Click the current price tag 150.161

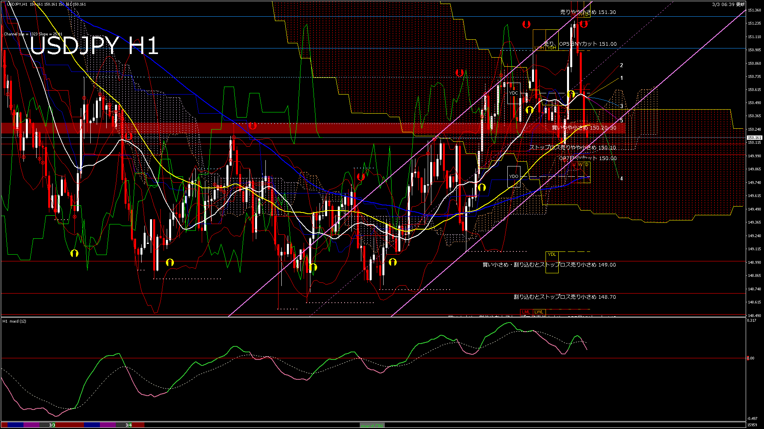[754, 138]
